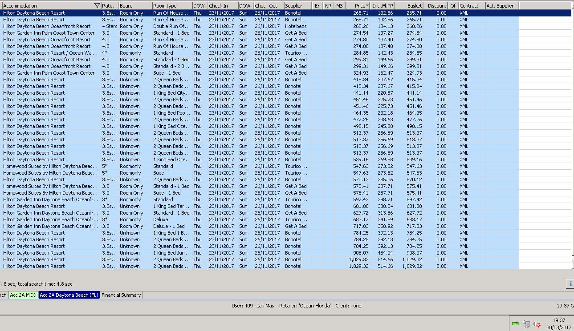Click the Act. Supplier column header
The height and width of the screenshot is (331, 574).
pos(502,6)
